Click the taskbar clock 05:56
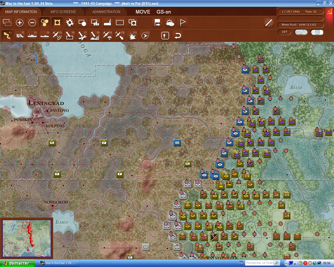The height and width of the screenshot is (267, 334). tap(327, 263)
